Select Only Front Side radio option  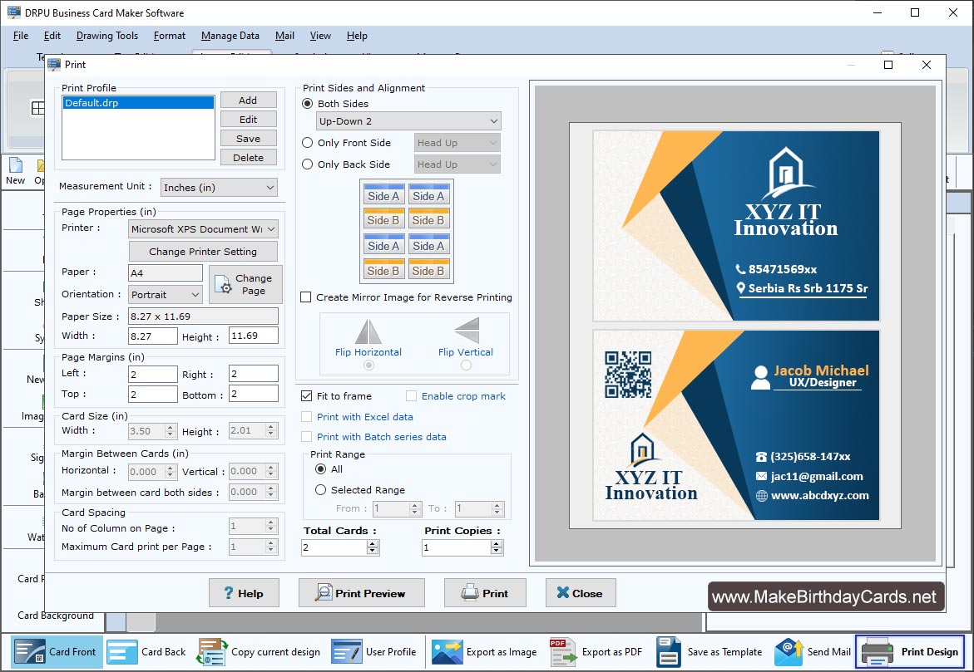[x=308, y=143]
